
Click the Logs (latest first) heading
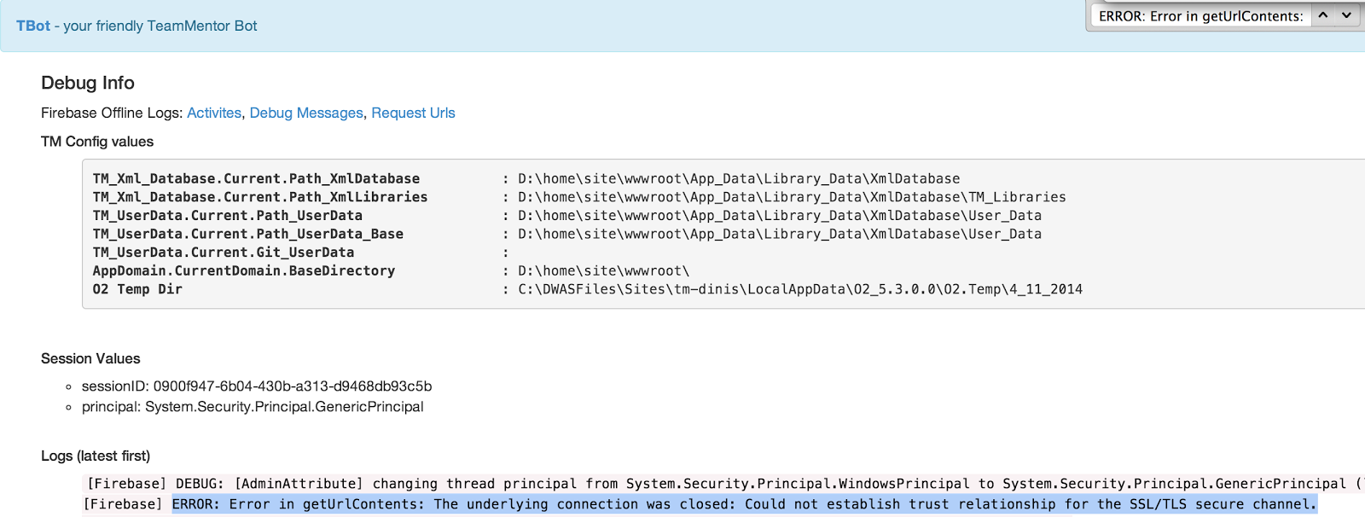[96, 456]
